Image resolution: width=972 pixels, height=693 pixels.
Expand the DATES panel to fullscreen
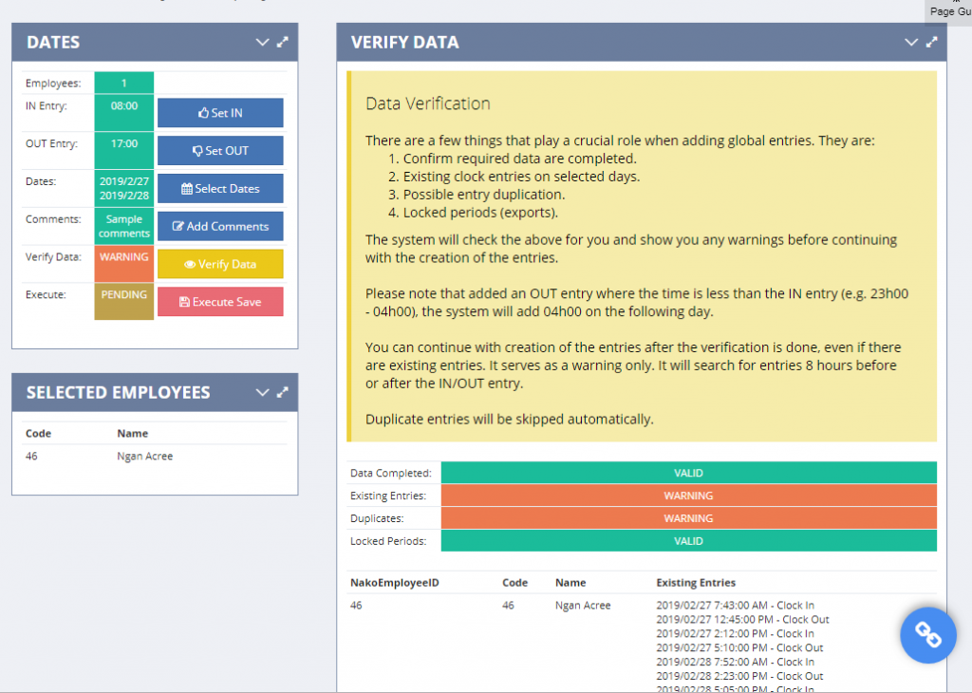click(x=282, y=42)
